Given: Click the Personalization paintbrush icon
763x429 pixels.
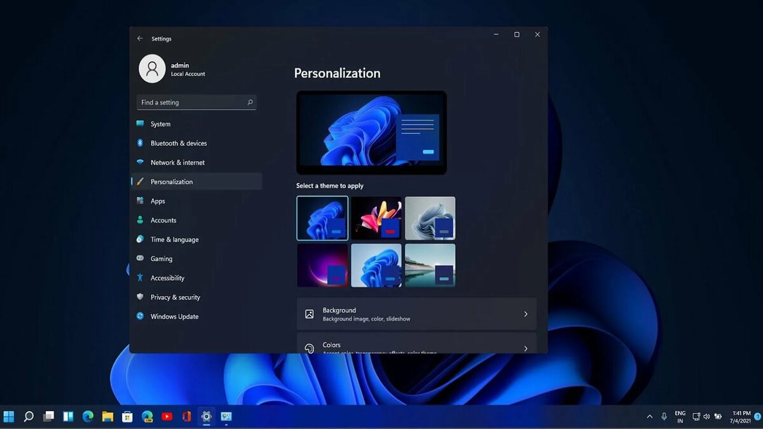Looking at the screenshot, I should coord(141,181).
